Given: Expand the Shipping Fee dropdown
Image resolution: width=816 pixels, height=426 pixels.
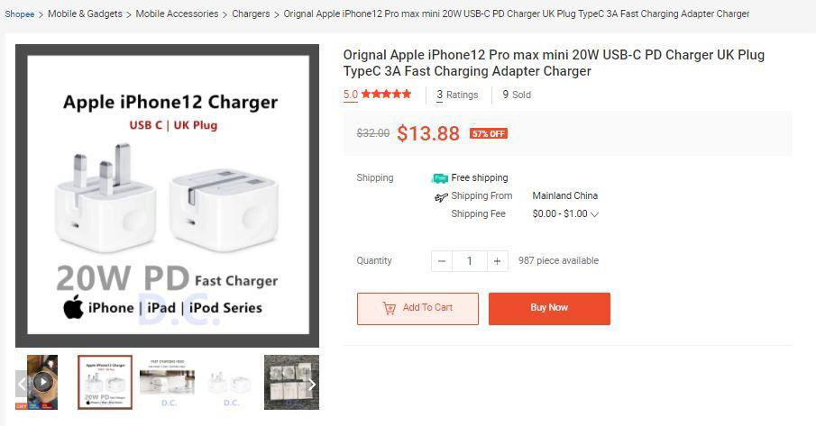Looking at the screenshot, I should [x=594, y=214].
